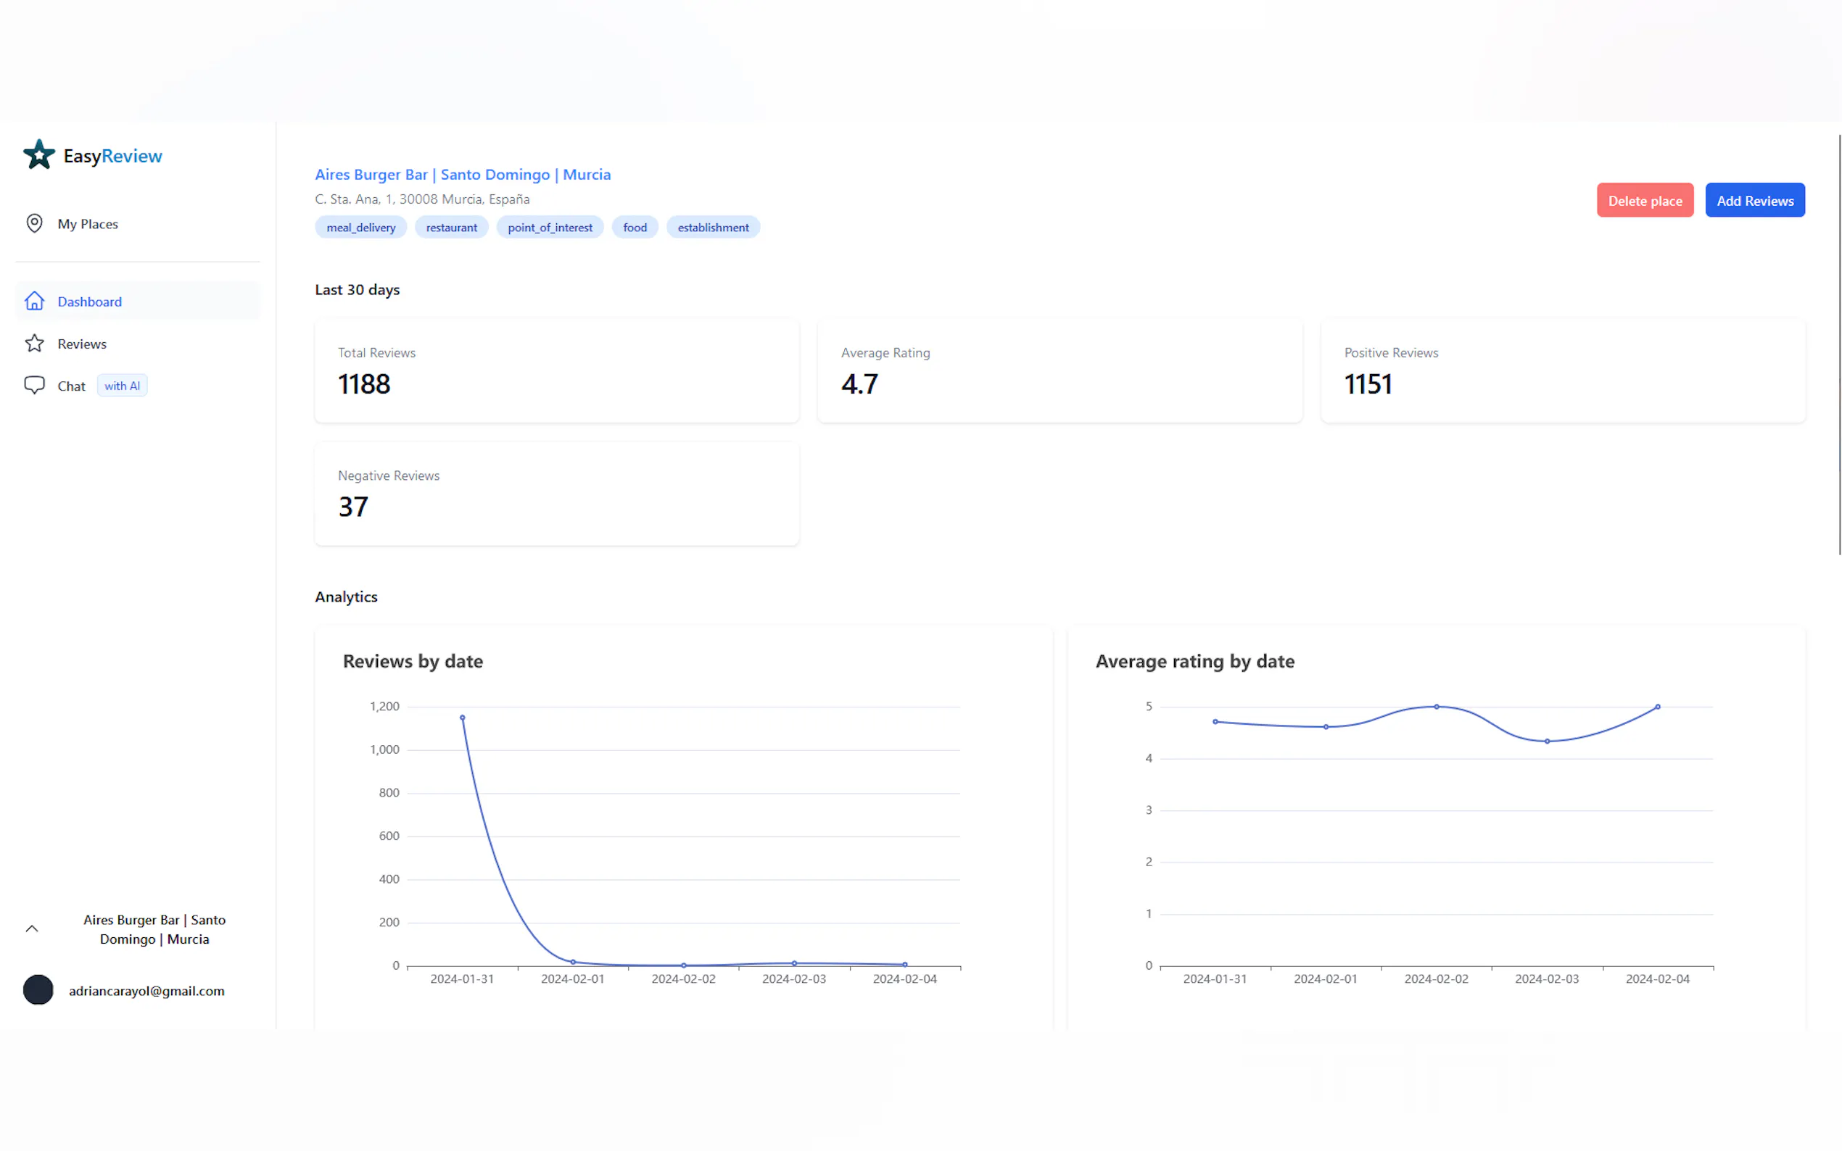Go to the Reviews menu item
The width and height of the screenshot is (1842, 1151).
[x=81, y=344]
